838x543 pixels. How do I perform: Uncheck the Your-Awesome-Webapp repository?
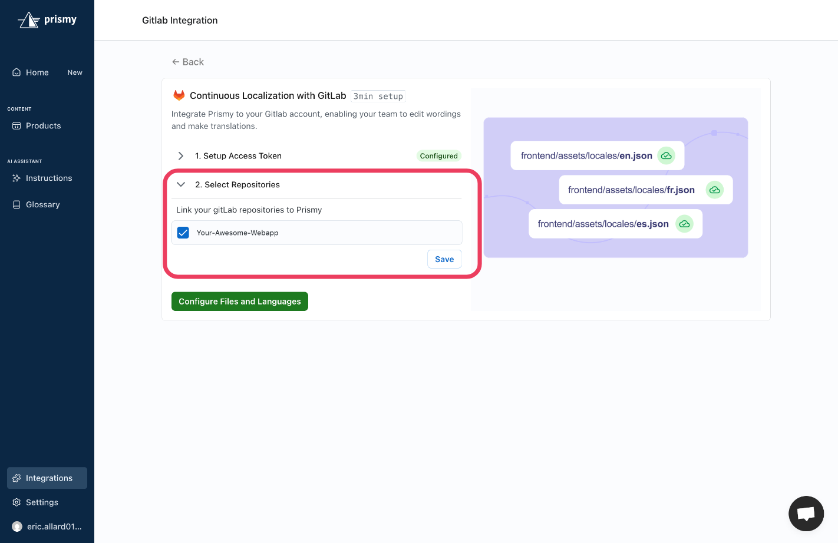click(x=183, y=233)
